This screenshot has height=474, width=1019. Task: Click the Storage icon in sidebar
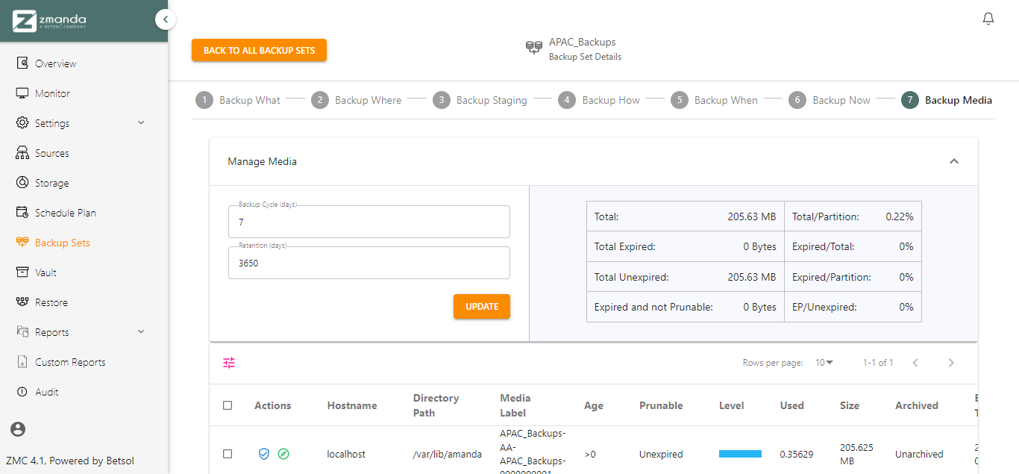[x=22, y=183]
